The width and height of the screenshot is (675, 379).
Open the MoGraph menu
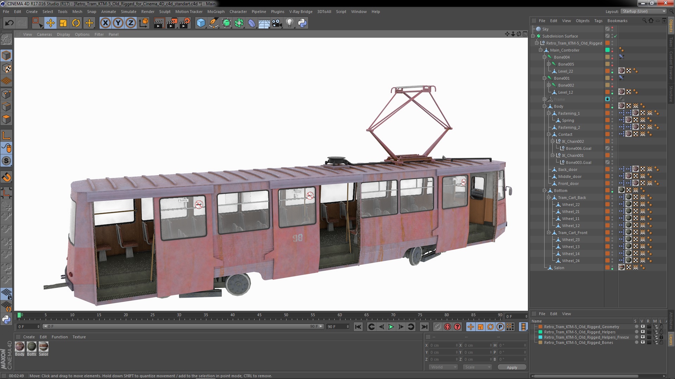coord(216,12)
